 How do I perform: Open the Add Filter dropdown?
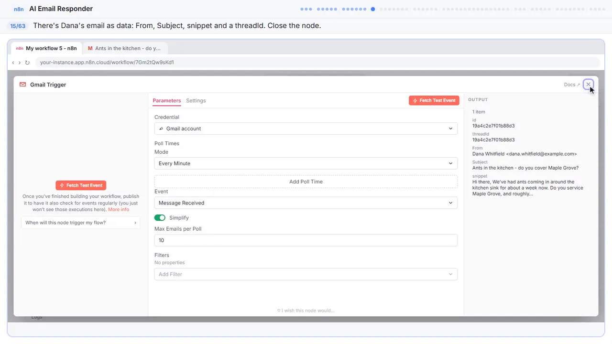[x=306, y=274]
